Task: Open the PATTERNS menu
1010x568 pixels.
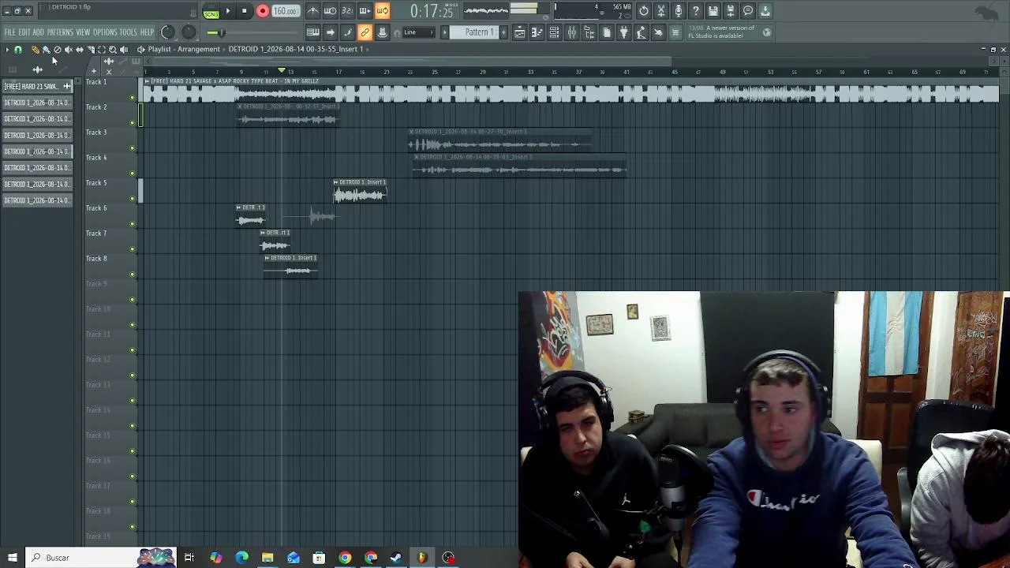Action: coord(60,32)
